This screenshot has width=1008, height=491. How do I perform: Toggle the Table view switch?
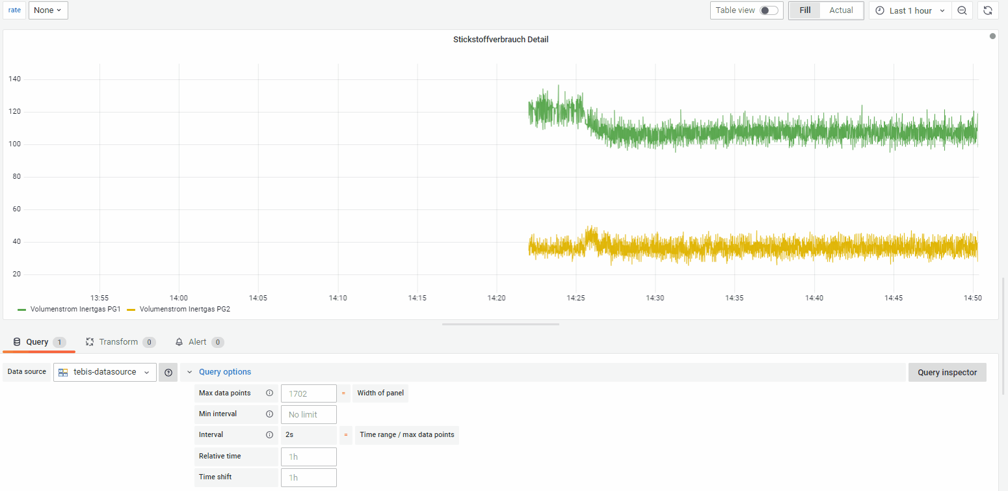(x=769, y=10)
